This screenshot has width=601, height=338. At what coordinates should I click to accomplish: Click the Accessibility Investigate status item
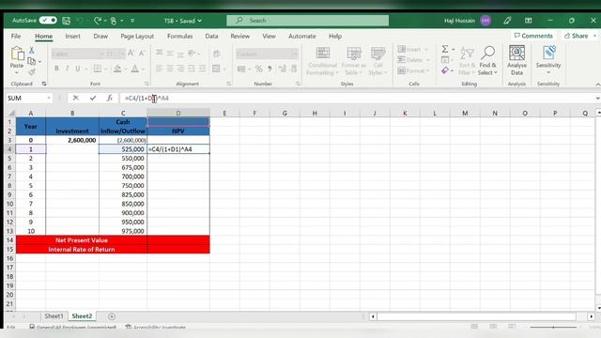pos(155,328)
